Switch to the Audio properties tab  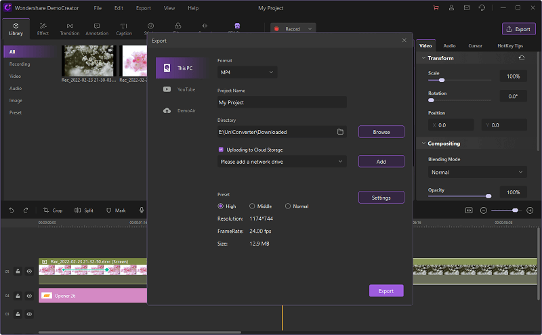pos(449,45)
